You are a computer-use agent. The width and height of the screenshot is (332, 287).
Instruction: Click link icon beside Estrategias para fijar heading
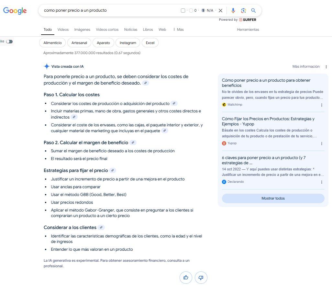click(112, 170)
